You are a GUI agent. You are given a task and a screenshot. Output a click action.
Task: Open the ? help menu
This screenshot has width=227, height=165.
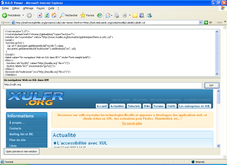point(58,8)
